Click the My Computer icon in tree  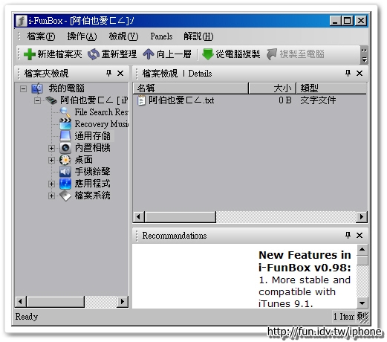pos(37,88)
